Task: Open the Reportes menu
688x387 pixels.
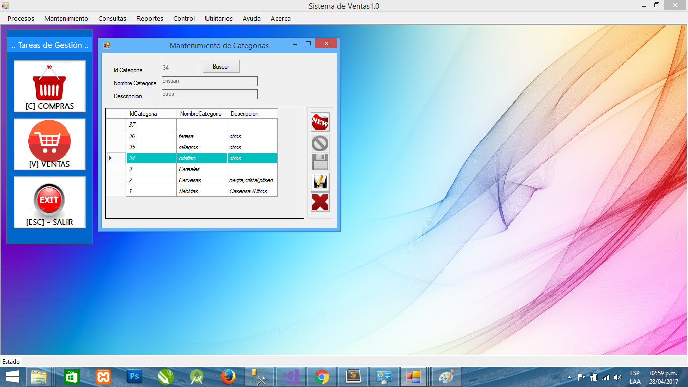Action: [x=150, y=18]
